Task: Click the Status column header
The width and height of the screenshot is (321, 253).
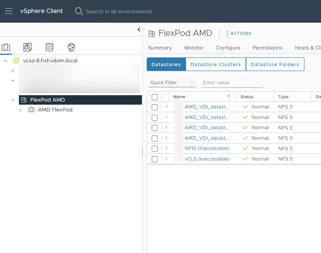Action: tap(247, 97)
